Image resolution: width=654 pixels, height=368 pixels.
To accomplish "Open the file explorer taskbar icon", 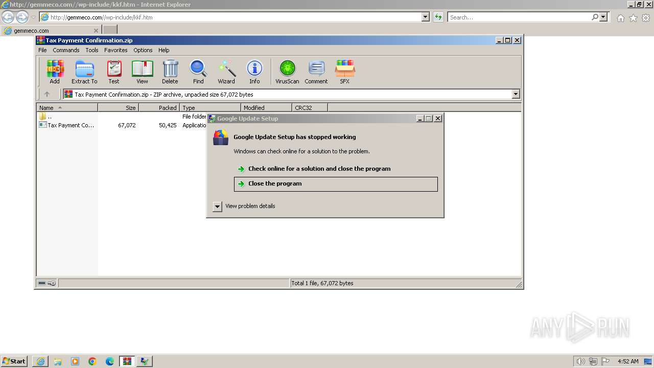I will point(58,361).
